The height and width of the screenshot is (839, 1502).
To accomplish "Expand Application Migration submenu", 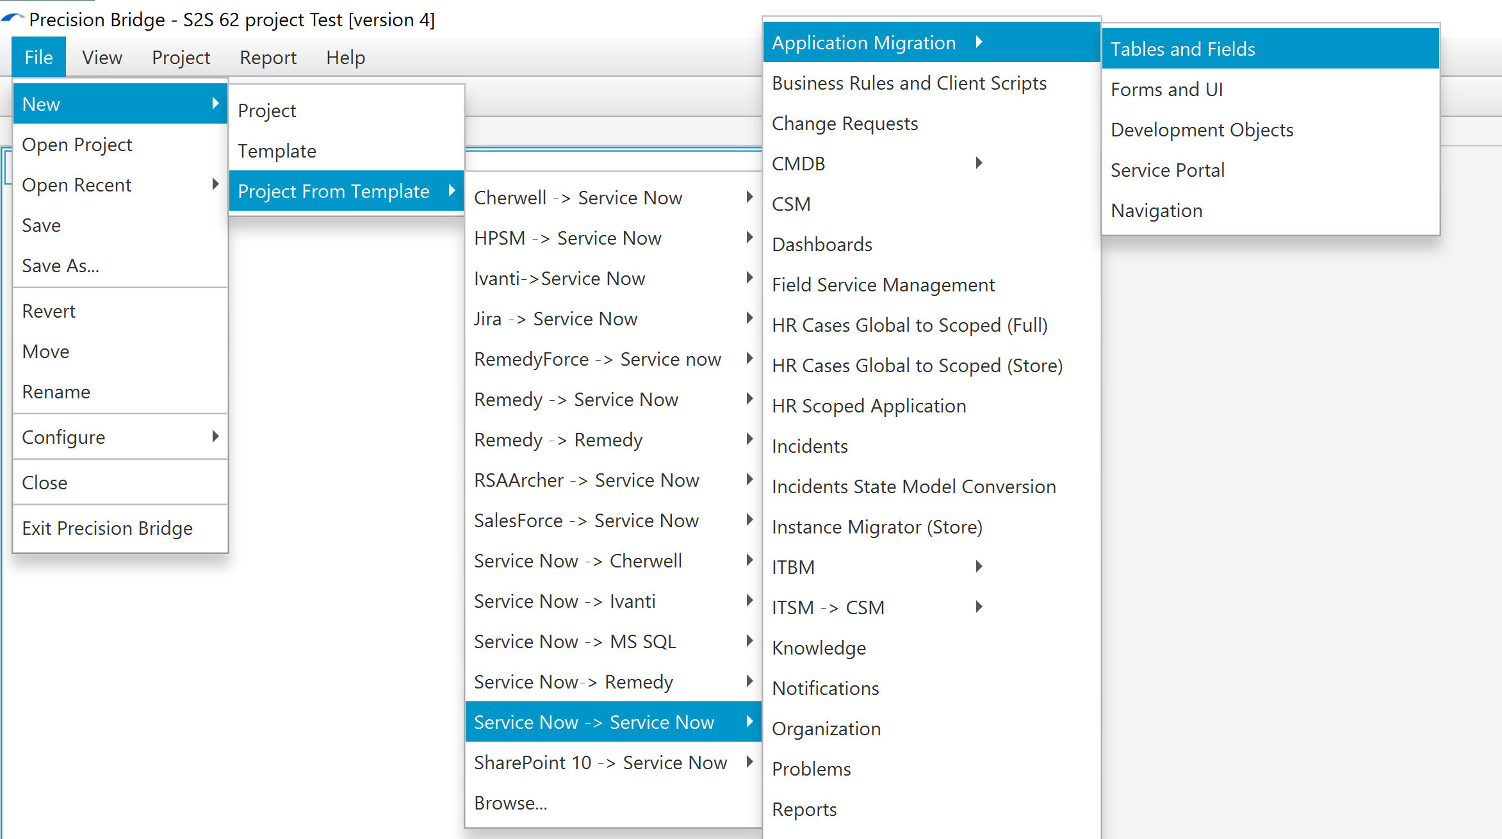I will pyautogui.click(x=932, y=42).
